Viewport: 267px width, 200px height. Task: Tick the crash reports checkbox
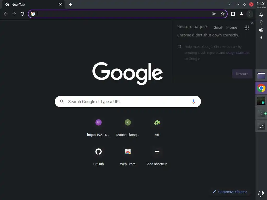179,47
